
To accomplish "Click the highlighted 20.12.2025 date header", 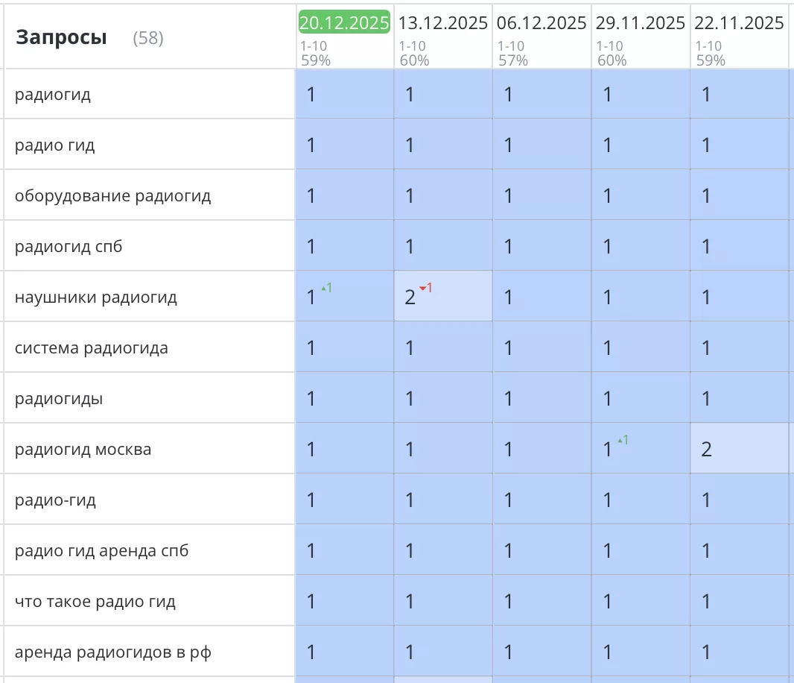I will [x=344, y=22].
